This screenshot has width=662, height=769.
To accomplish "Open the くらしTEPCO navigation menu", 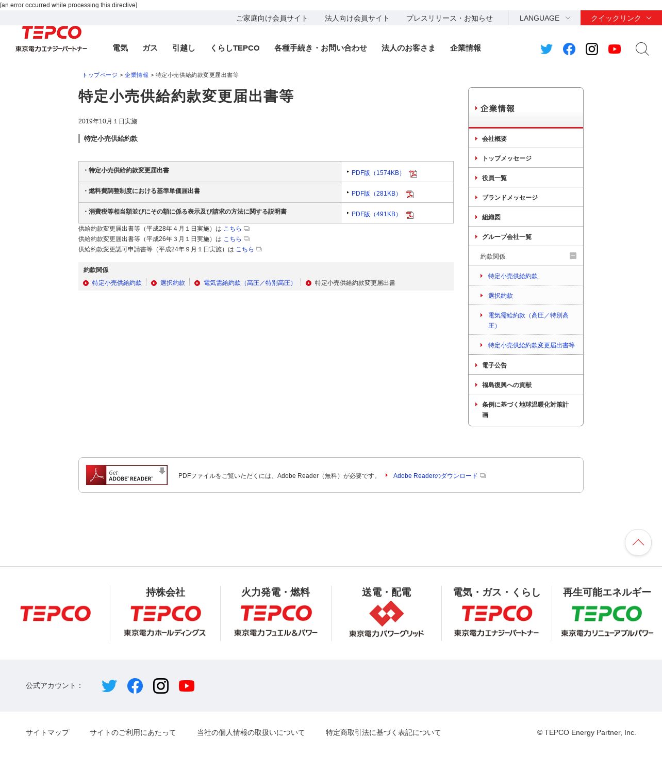I will [x=235, y=48].
